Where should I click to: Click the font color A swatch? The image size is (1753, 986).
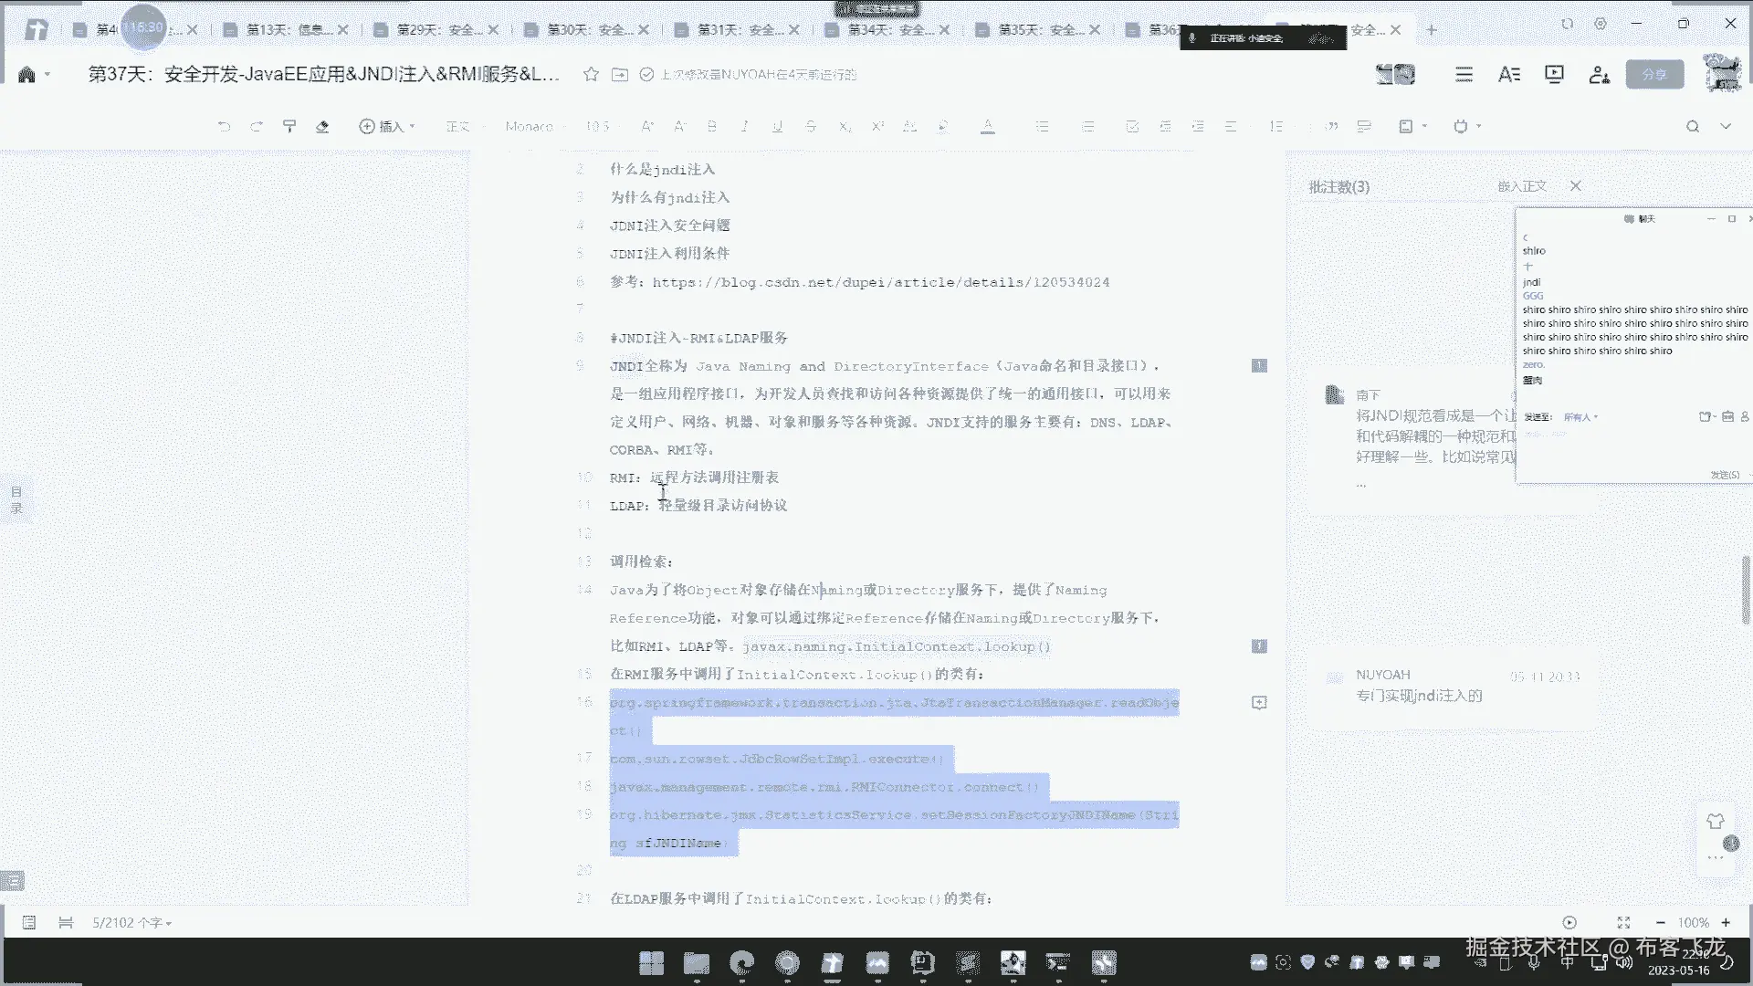click(x=987, y=126)
